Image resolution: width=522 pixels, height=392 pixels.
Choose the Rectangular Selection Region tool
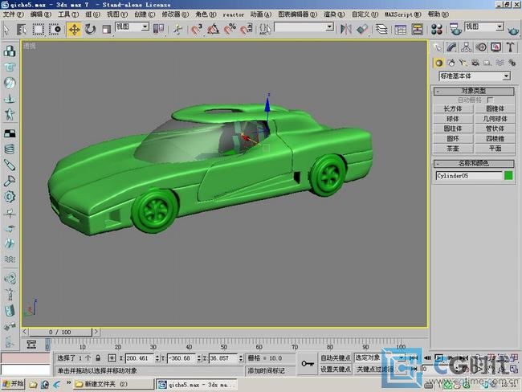pyautogui.click(x=38, y=29)
